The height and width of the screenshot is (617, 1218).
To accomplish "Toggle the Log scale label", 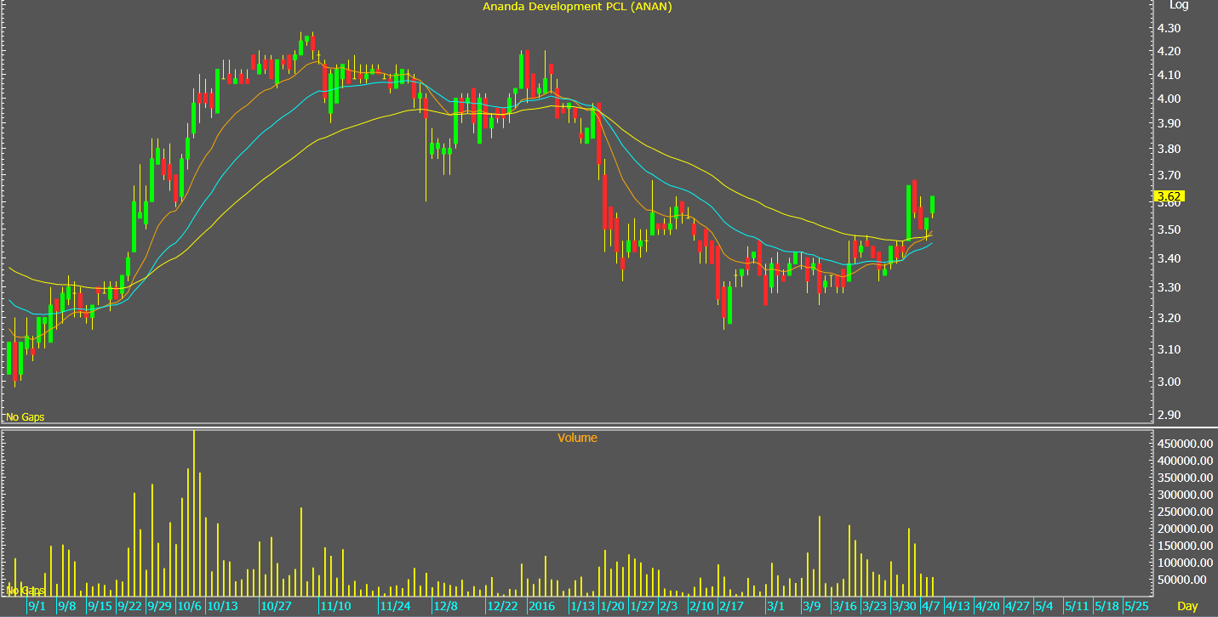I will tap(1179, 5).
